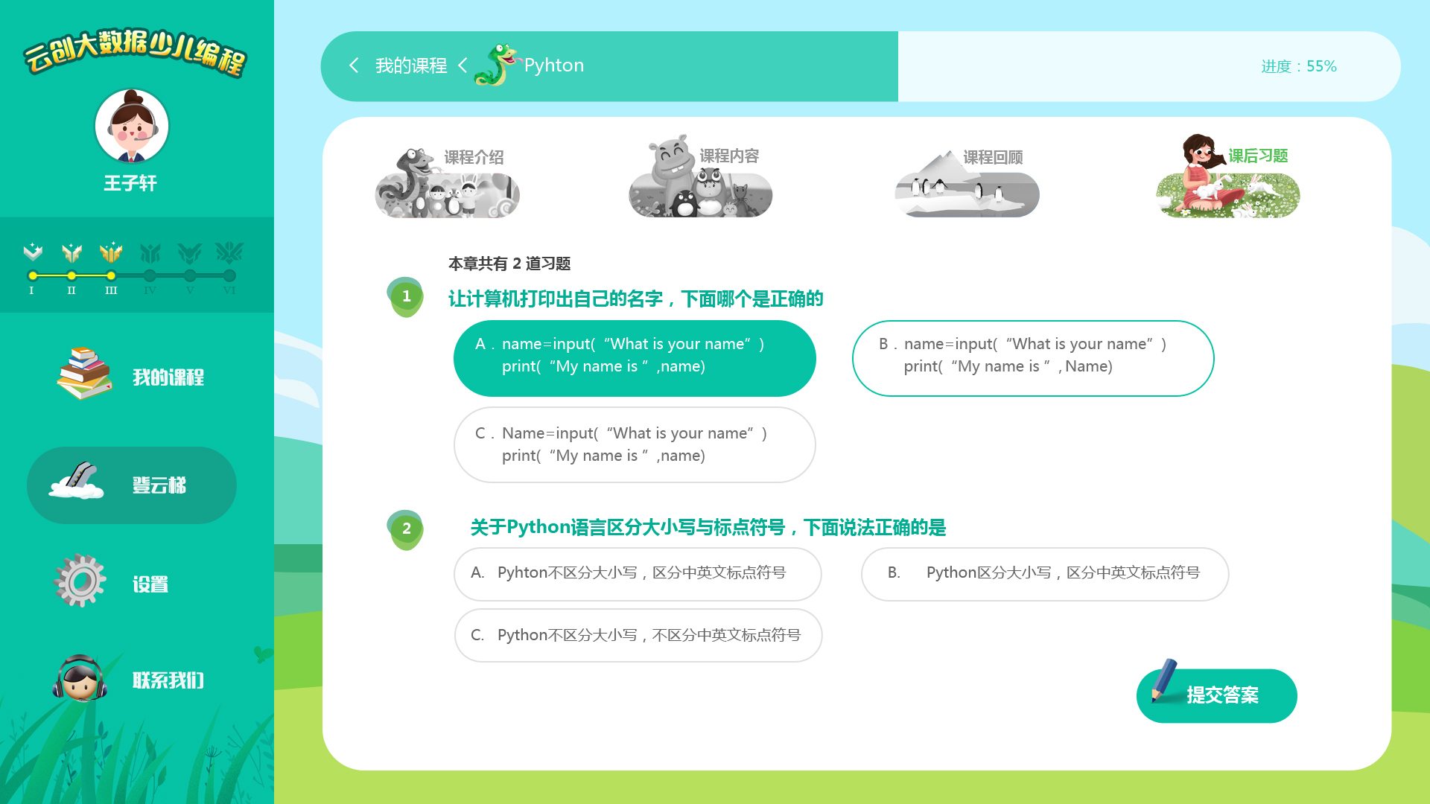Switch to the 课程内容 tab

701,176
